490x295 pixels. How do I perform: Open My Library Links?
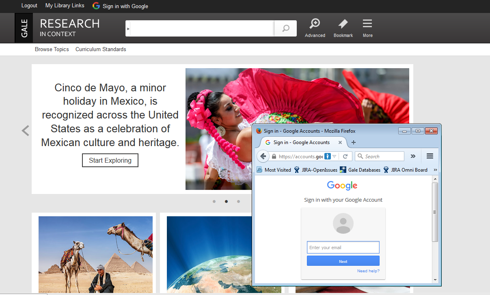click(65, 6)
